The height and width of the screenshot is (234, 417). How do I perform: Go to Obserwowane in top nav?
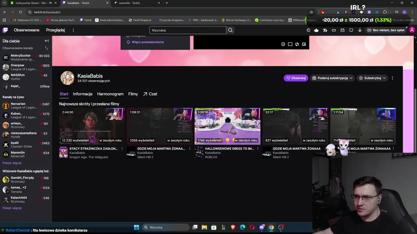(26, 30)
